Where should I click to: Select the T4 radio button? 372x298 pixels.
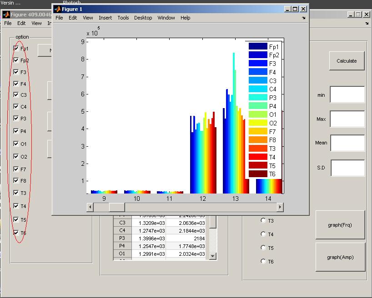coord(263,234)
